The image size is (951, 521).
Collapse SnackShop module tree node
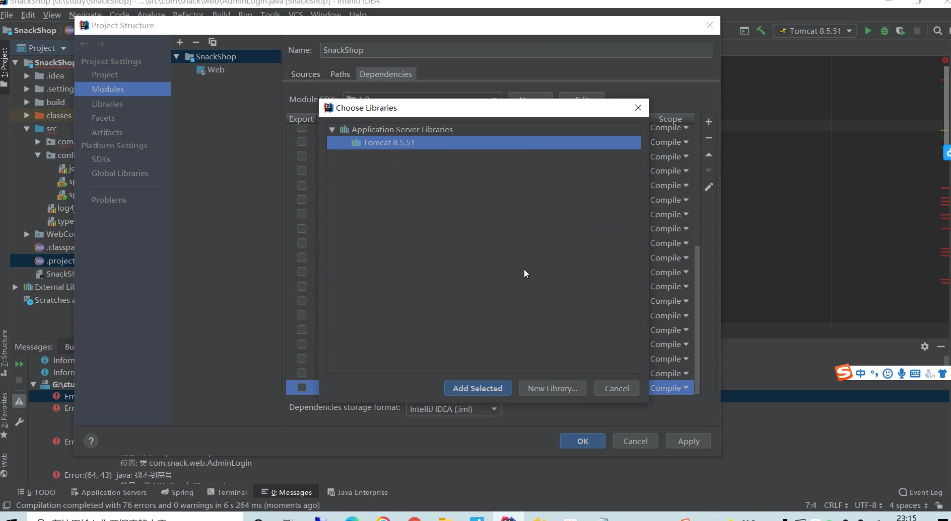pos(177,57)
